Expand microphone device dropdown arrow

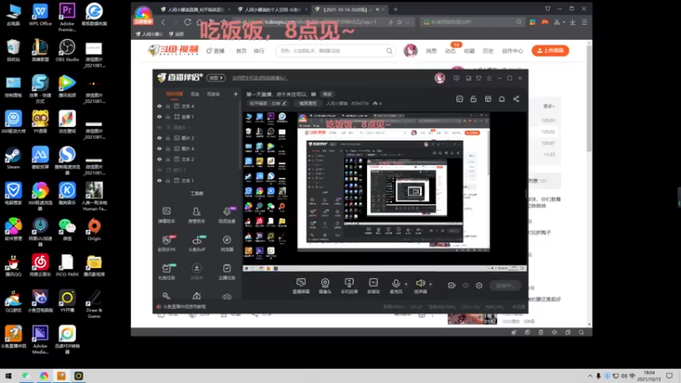tap(406, 284)
